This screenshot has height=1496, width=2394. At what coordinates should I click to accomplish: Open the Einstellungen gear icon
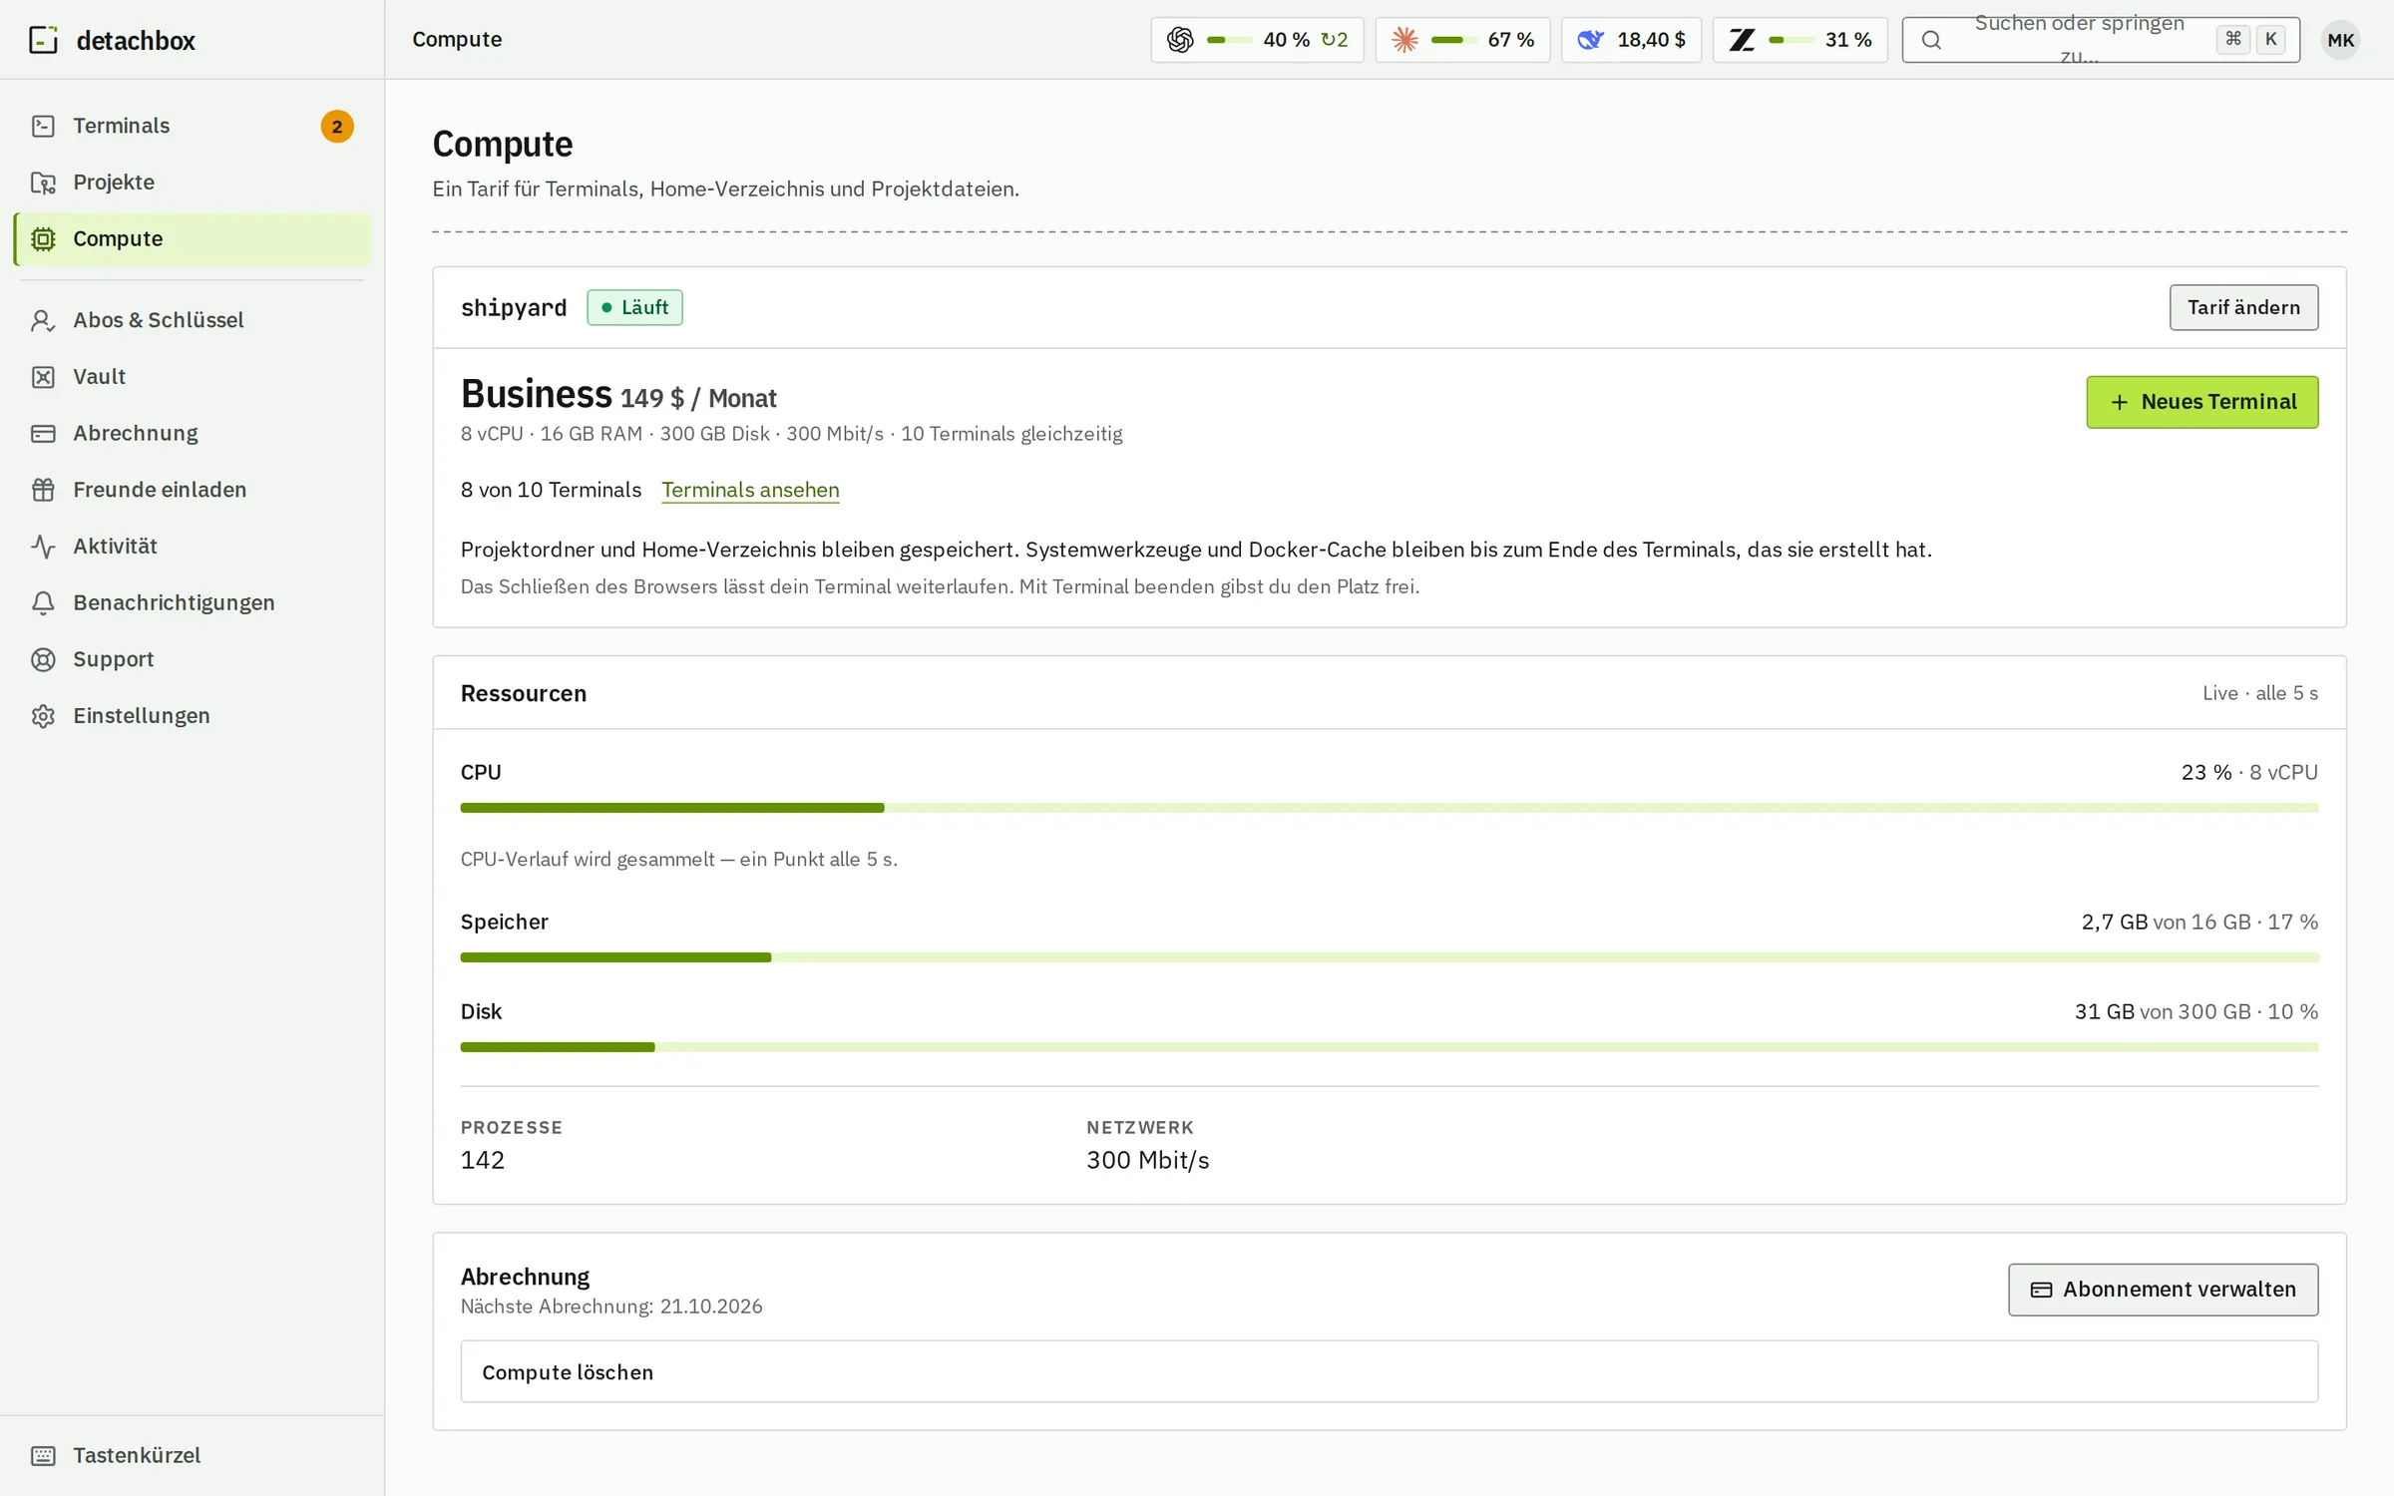point(43,716)
